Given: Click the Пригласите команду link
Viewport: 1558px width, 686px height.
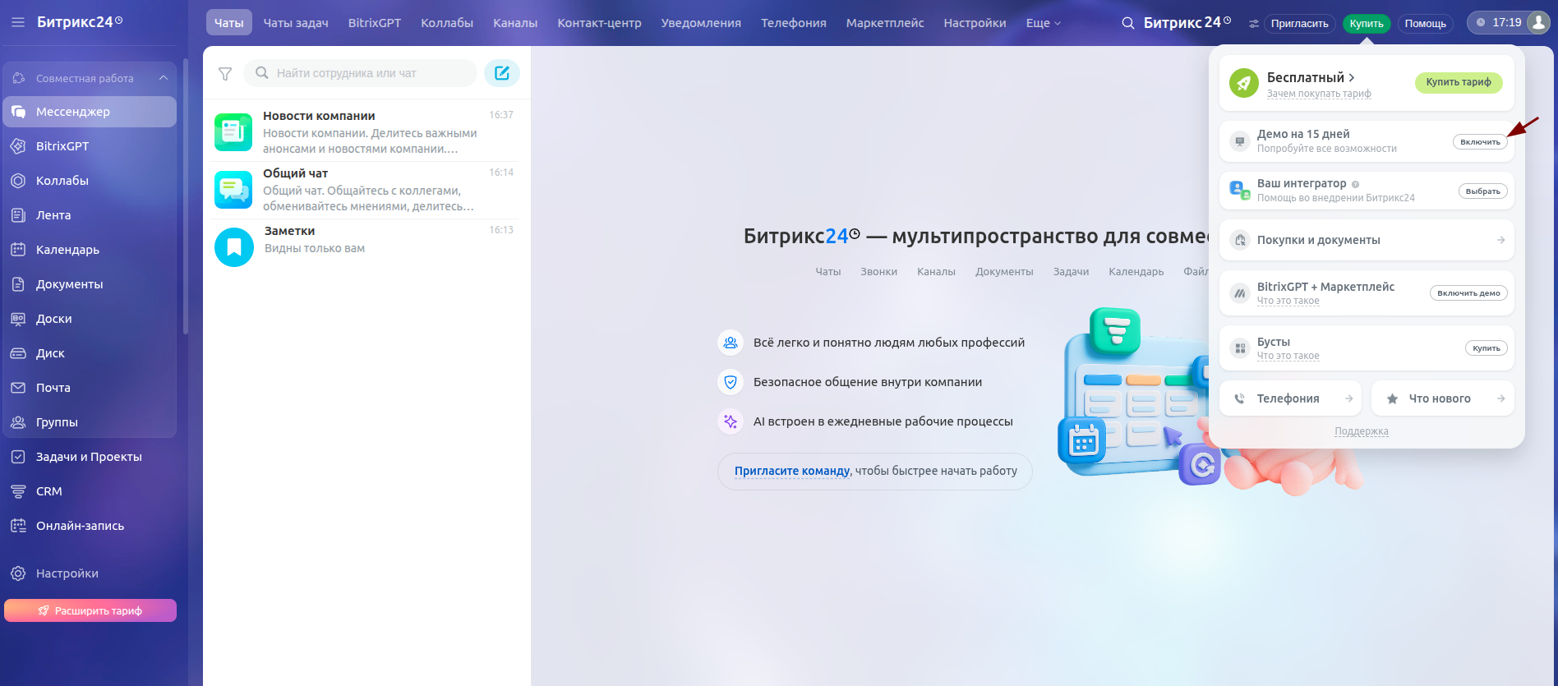Looking at the screenshot, I should click(x=792, y=471).
